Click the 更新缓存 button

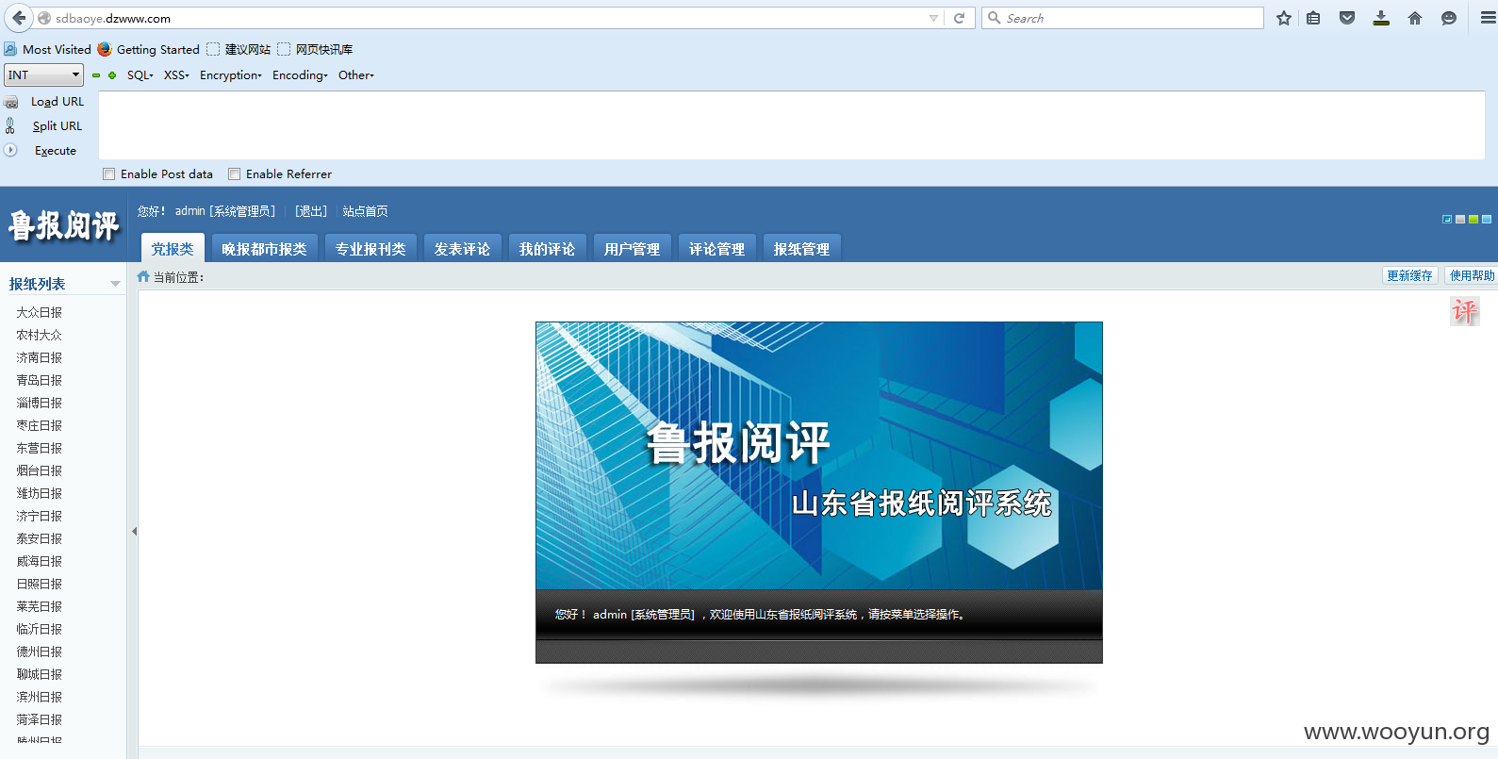click(x=1409, y=275)
